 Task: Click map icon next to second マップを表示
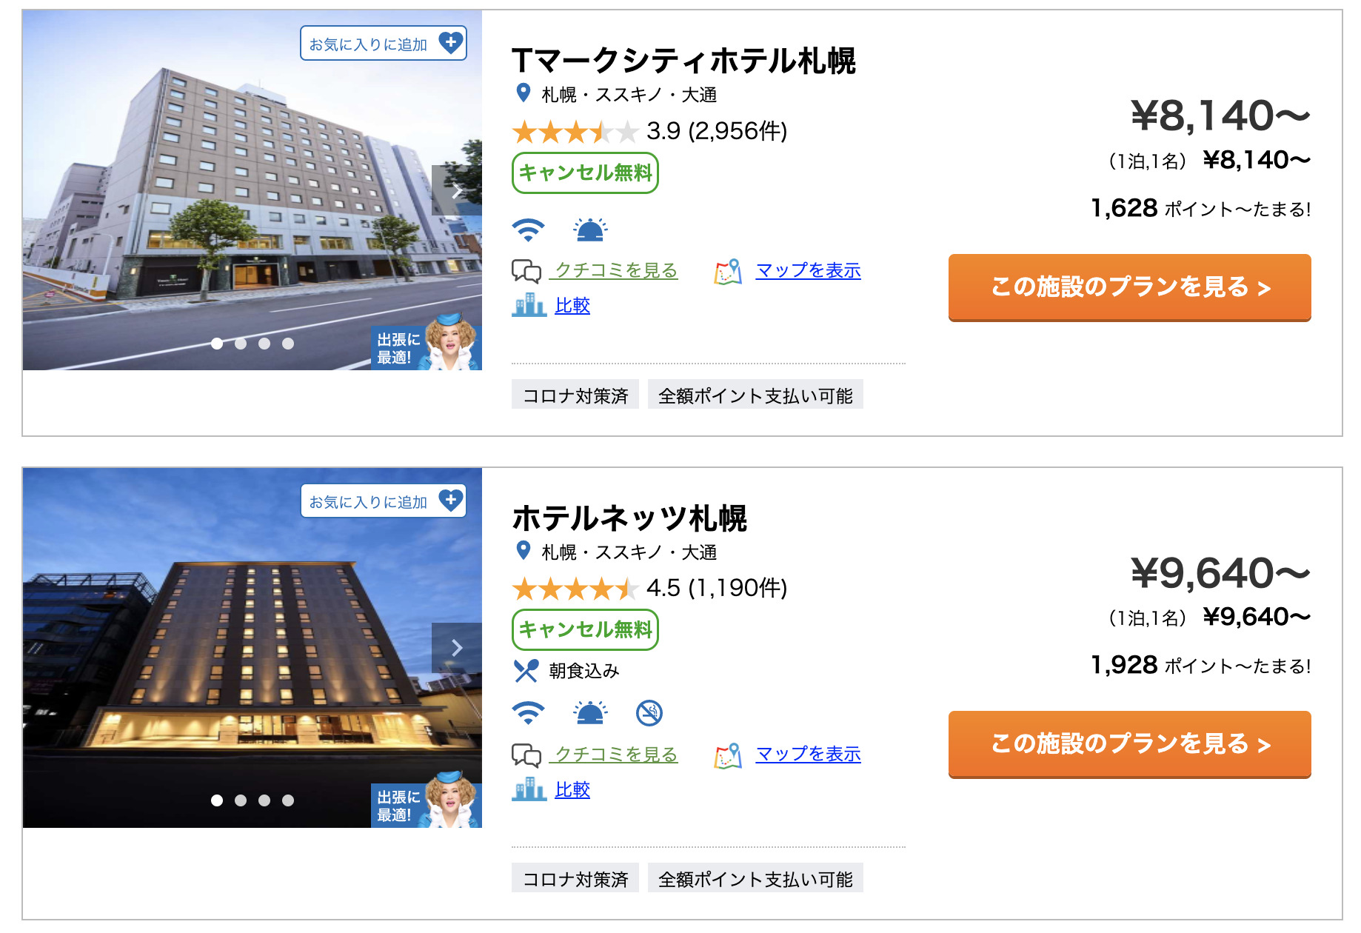click(x=728, y=755)
